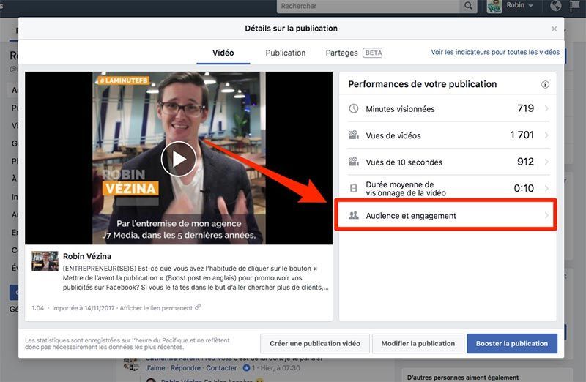The height and width of the screenshot is (382, 586).
Task: Expand the Vues de vidéos row chevron
Action: (546, 135)
